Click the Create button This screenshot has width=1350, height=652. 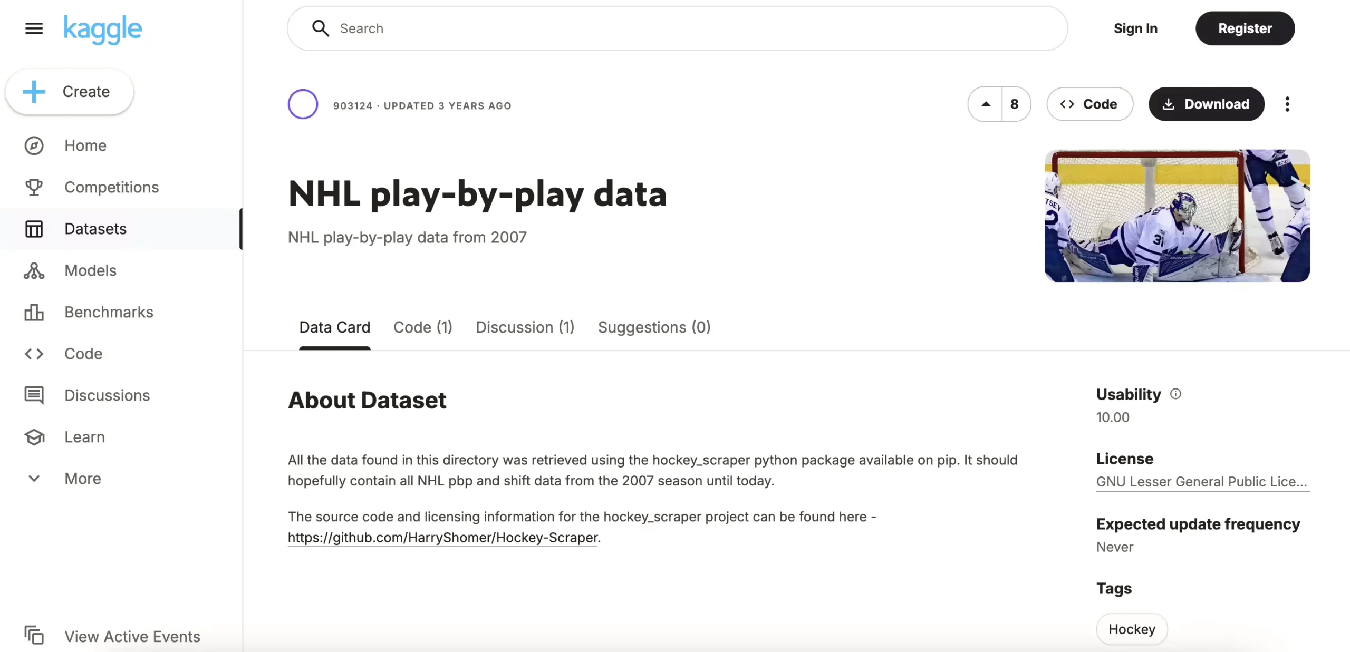69,92
